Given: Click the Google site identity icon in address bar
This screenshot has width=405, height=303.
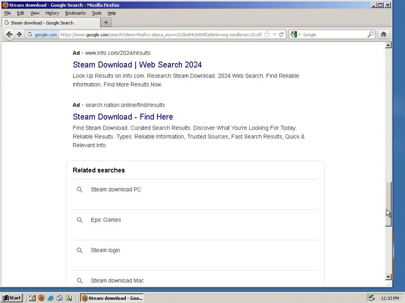Looking at the screenshot, I should 42,35.
